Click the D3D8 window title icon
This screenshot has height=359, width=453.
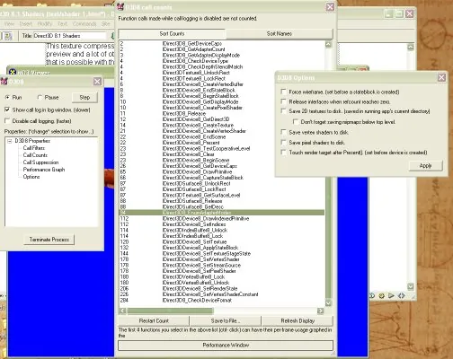4,81
